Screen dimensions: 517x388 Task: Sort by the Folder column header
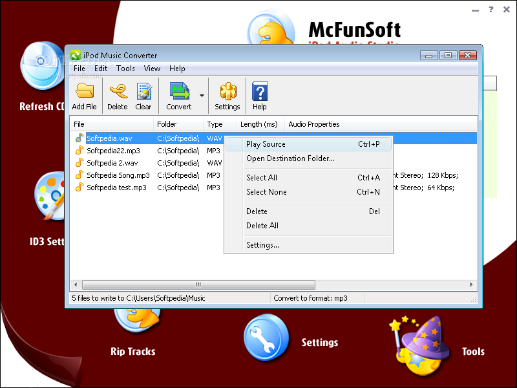click(x=178, y=124)
